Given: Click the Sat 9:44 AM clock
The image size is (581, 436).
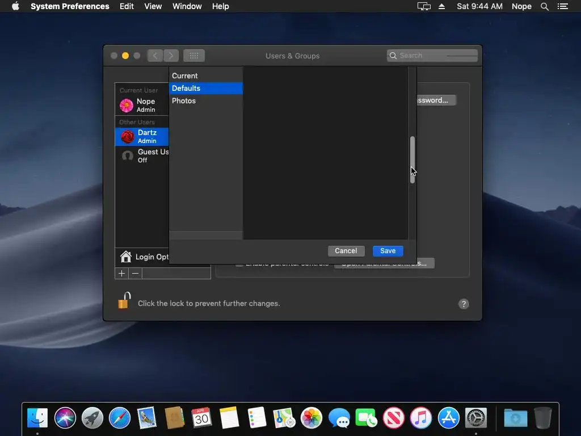Looking at the screenshot, I should 479,6.
